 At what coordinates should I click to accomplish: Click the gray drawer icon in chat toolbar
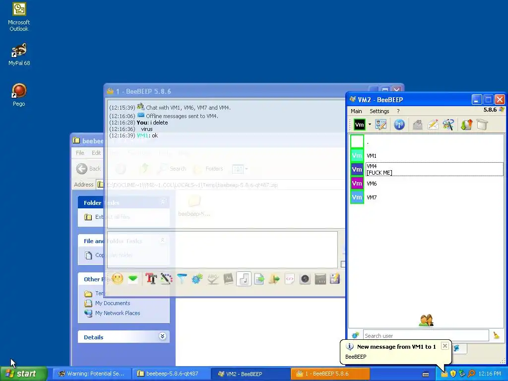pos(320,279)
